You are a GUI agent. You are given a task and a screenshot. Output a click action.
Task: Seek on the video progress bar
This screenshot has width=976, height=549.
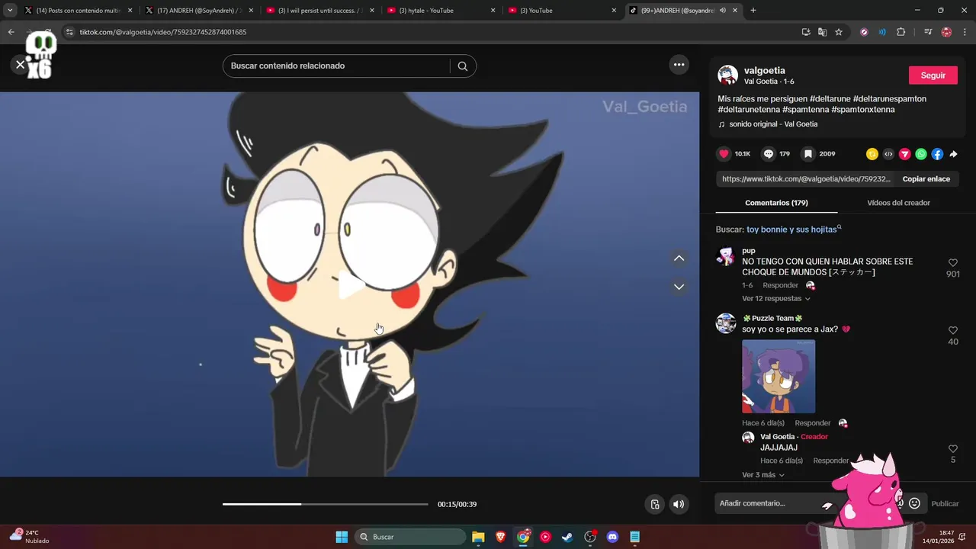pyautogui.click(x=326, y=504)
